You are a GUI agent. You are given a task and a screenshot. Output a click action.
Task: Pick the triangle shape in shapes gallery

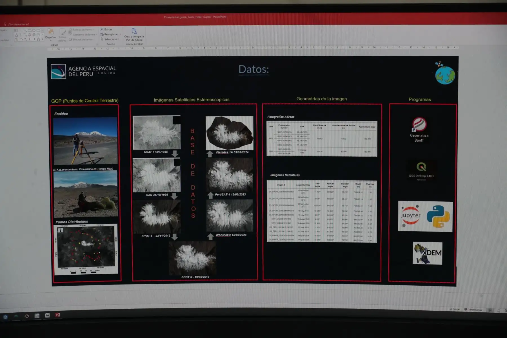pyautogui.click(x=17, y=35)
